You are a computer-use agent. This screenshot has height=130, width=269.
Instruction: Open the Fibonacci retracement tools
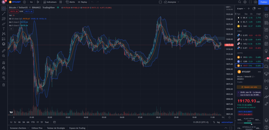coord(4,19)
